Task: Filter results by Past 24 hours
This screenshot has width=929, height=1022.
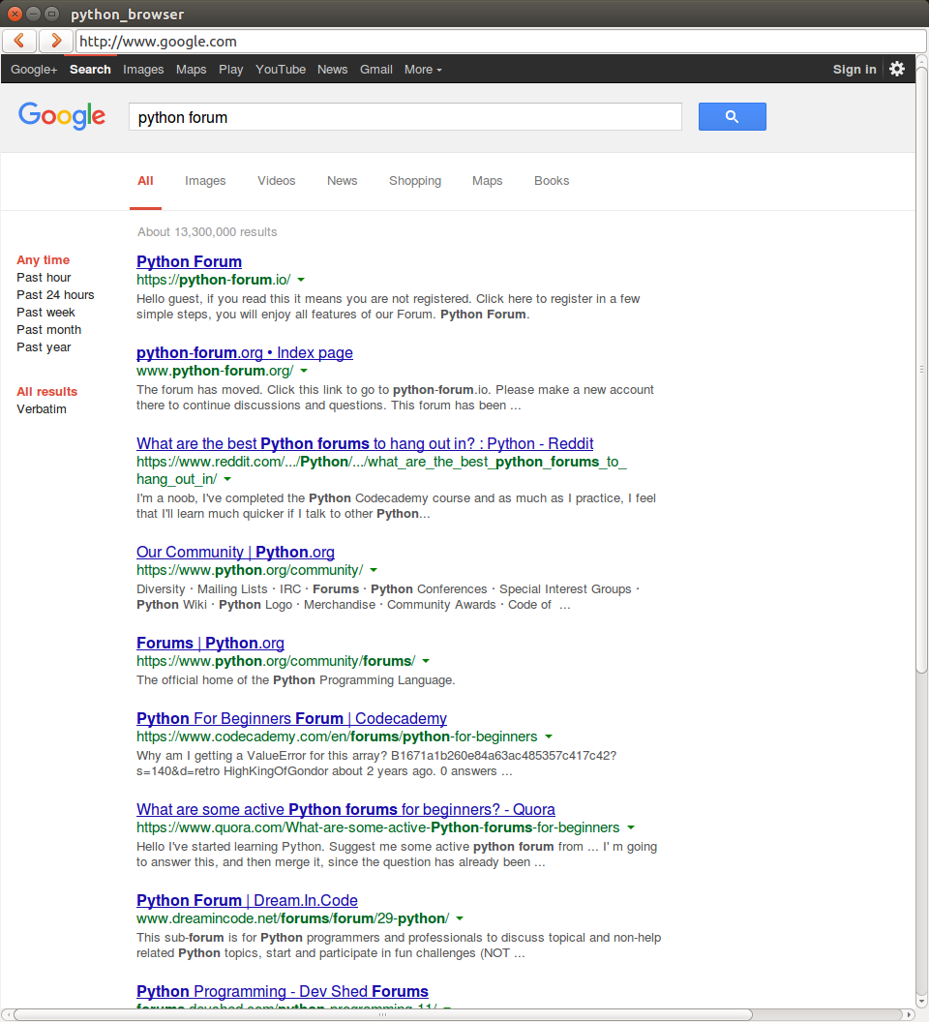Action: (55, 295)
